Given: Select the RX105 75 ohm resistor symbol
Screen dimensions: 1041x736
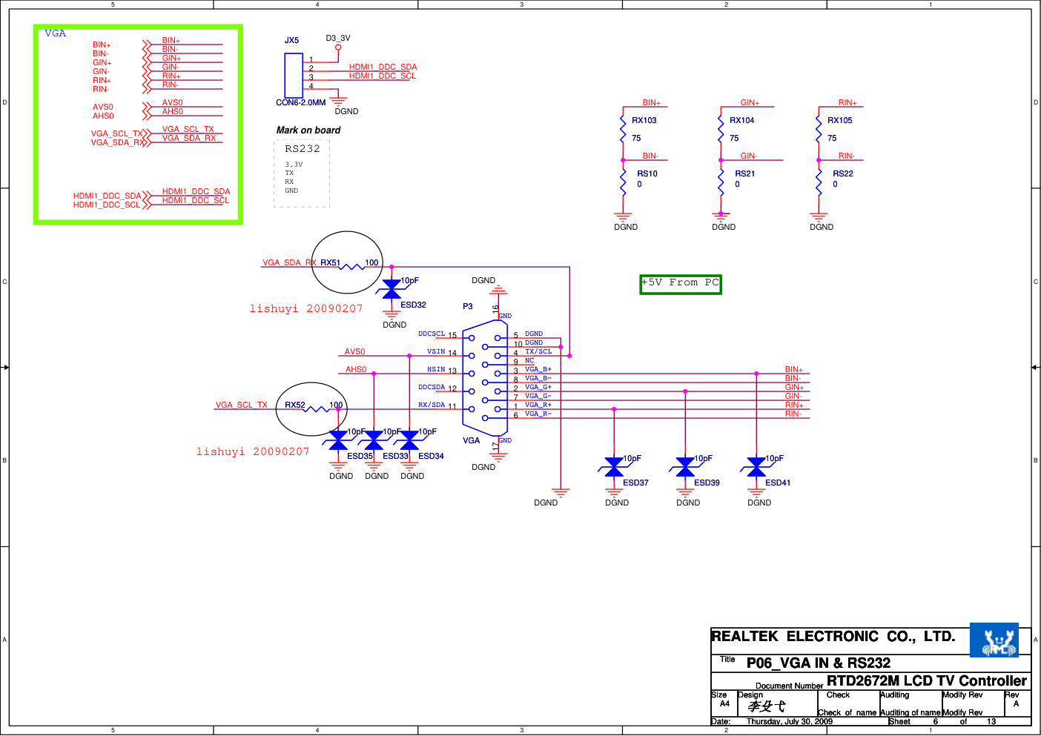Looking at the screenshot, I should [819, 127].
